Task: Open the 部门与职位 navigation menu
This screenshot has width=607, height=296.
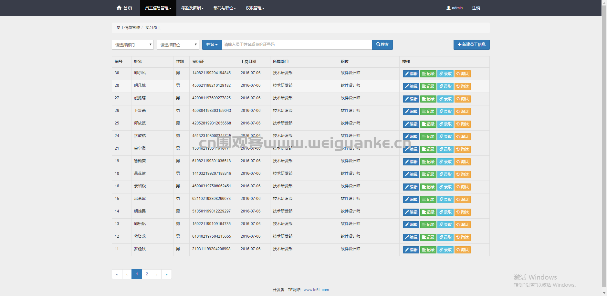Action: (x=225, y=8)
